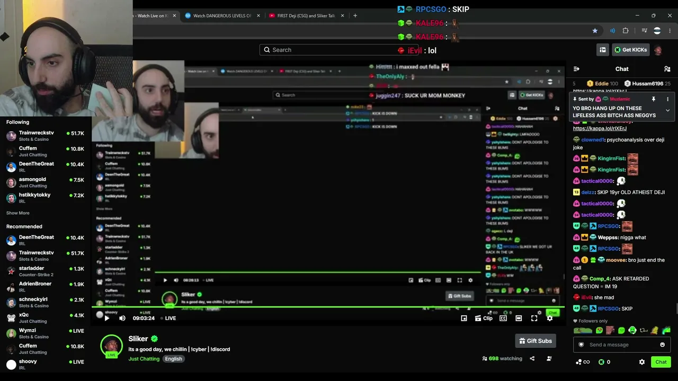Select the green headphones emote
The image size is (678, 381).
[632, 331]
